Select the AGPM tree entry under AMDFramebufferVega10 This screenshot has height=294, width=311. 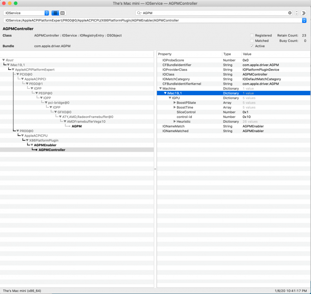(x=76, y=126)
